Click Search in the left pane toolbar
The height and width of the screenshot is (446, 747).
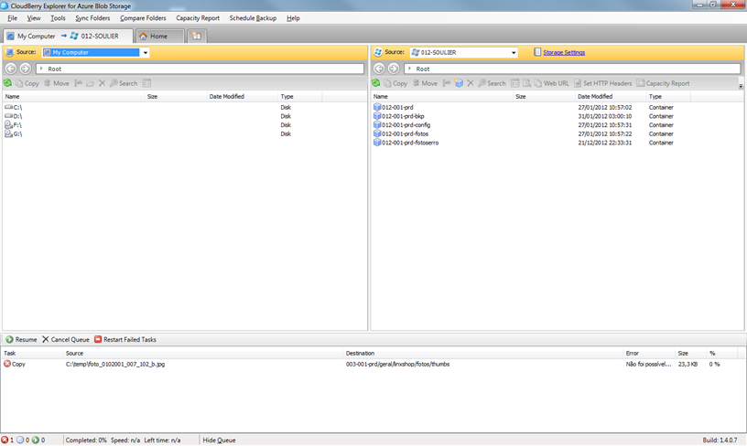[124, 83]
